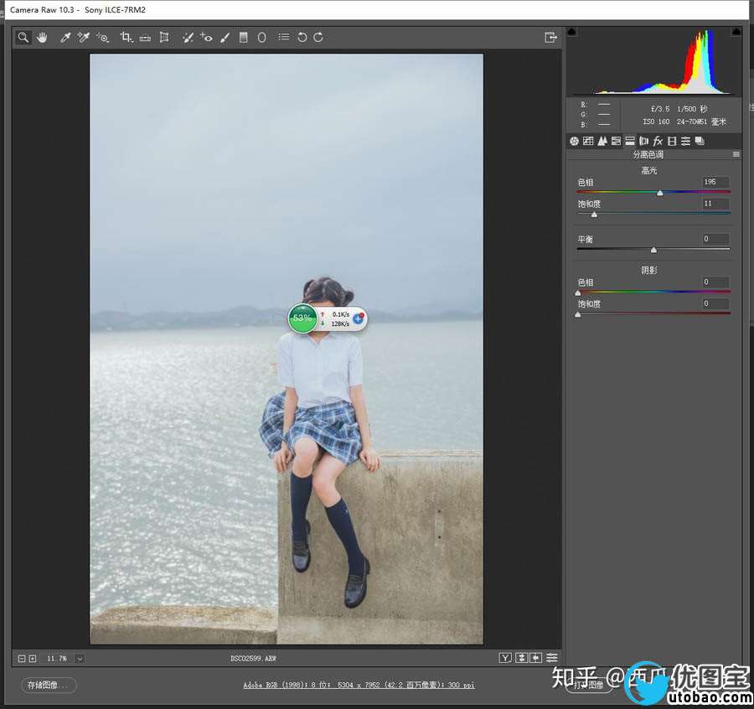Viewport: 754px width, 709px height.
Task: Click the highlights hue value field 195
Action: pos(715,182)
